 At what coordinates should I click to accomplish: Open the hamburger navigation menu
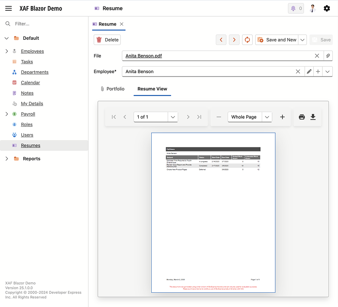8,8
